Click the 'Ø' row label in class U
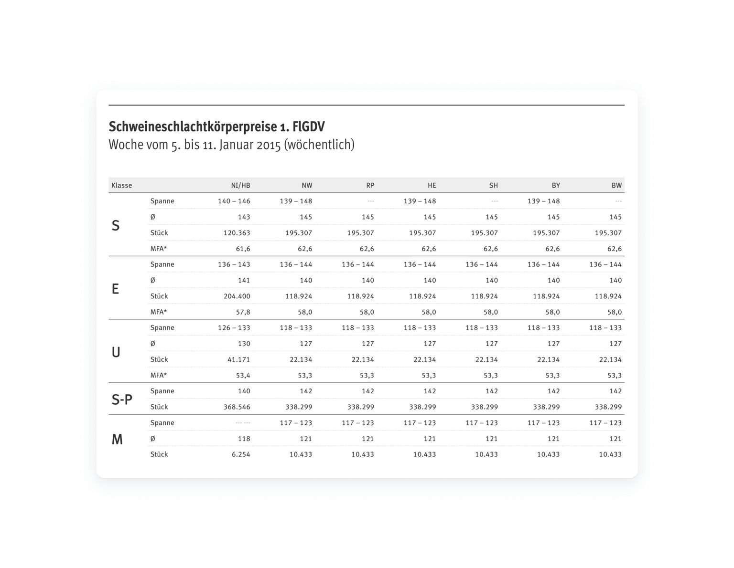734x568 pixels. [153, 344]
